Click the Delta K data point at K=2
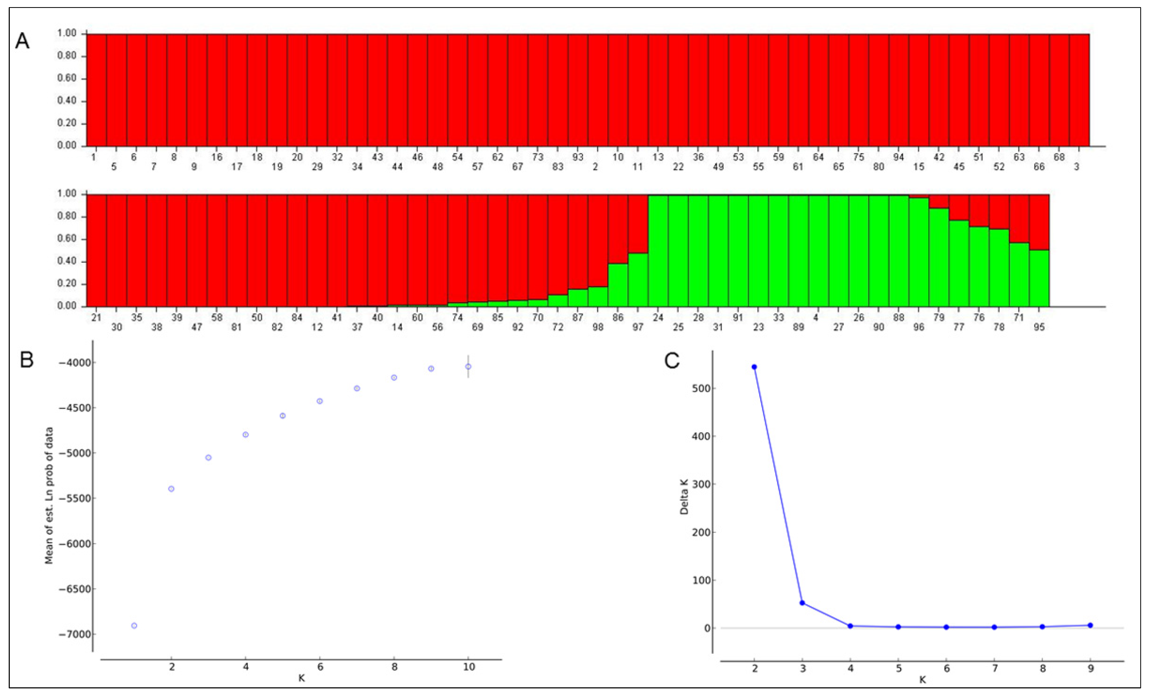This screenshot has width=1149, height=700. [x=754, y=367]
